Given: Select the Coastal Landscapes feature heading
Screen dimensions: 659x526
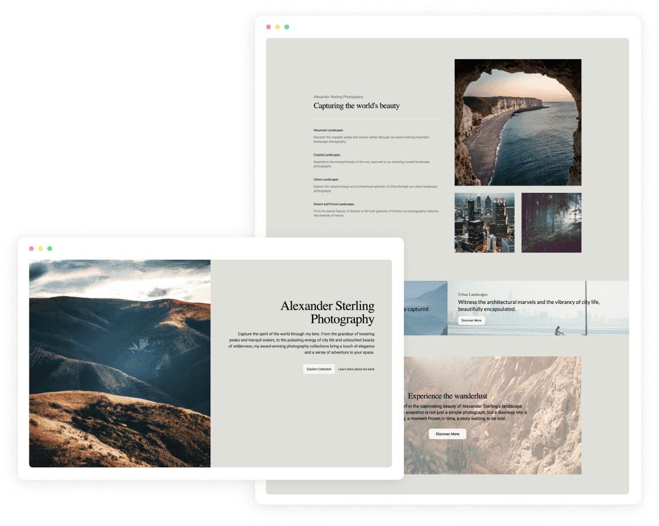Looking at the screenshot, I should pyautogui.click(x=327, y=155).
